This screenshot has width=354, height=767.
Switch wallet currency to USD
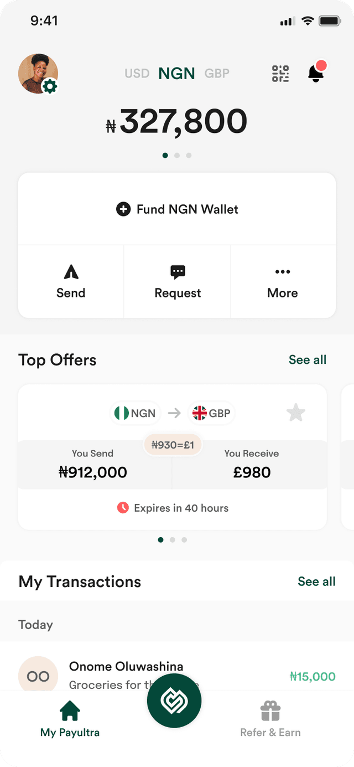(x=137, y=73)
